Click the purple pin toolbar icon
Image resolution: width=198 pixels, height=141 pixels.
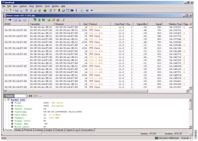coord(76,10)
